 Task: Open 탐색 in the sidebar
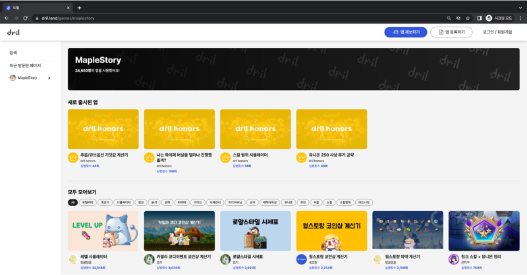[13, 53]
